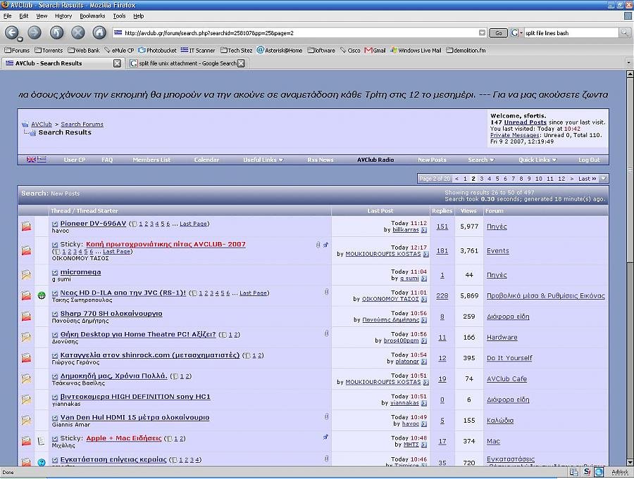Toggle the checkmark on the Pioneer DV-696AV thread
Viewport: 634px width, 479px height.
55,224
